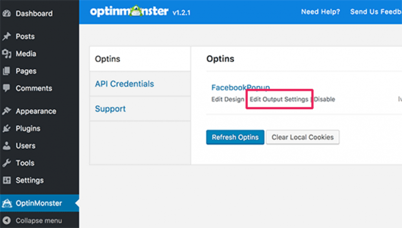Image resolution: width=402 pixels, height=228 pixels.
Task: Disable the FacebookPopup optin
Action: (325, 99)
